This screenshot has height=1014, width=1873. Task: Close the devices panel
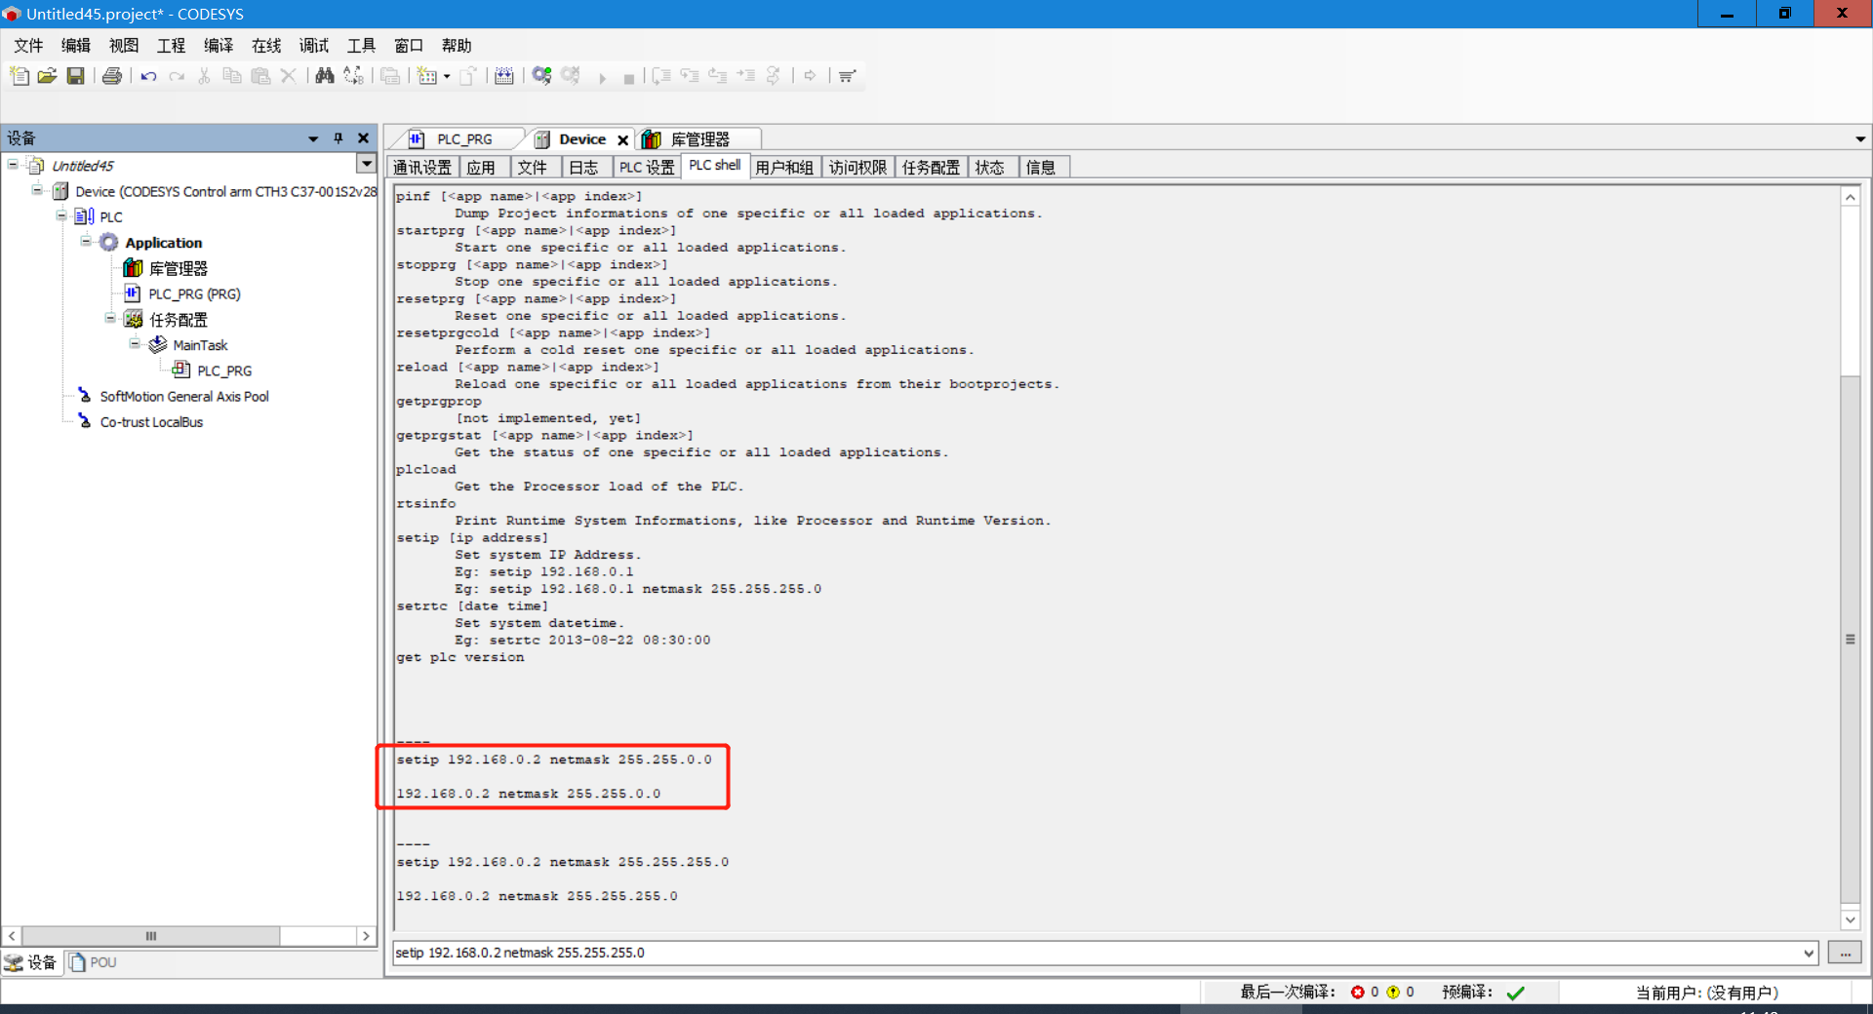click(x=364, y=138)
